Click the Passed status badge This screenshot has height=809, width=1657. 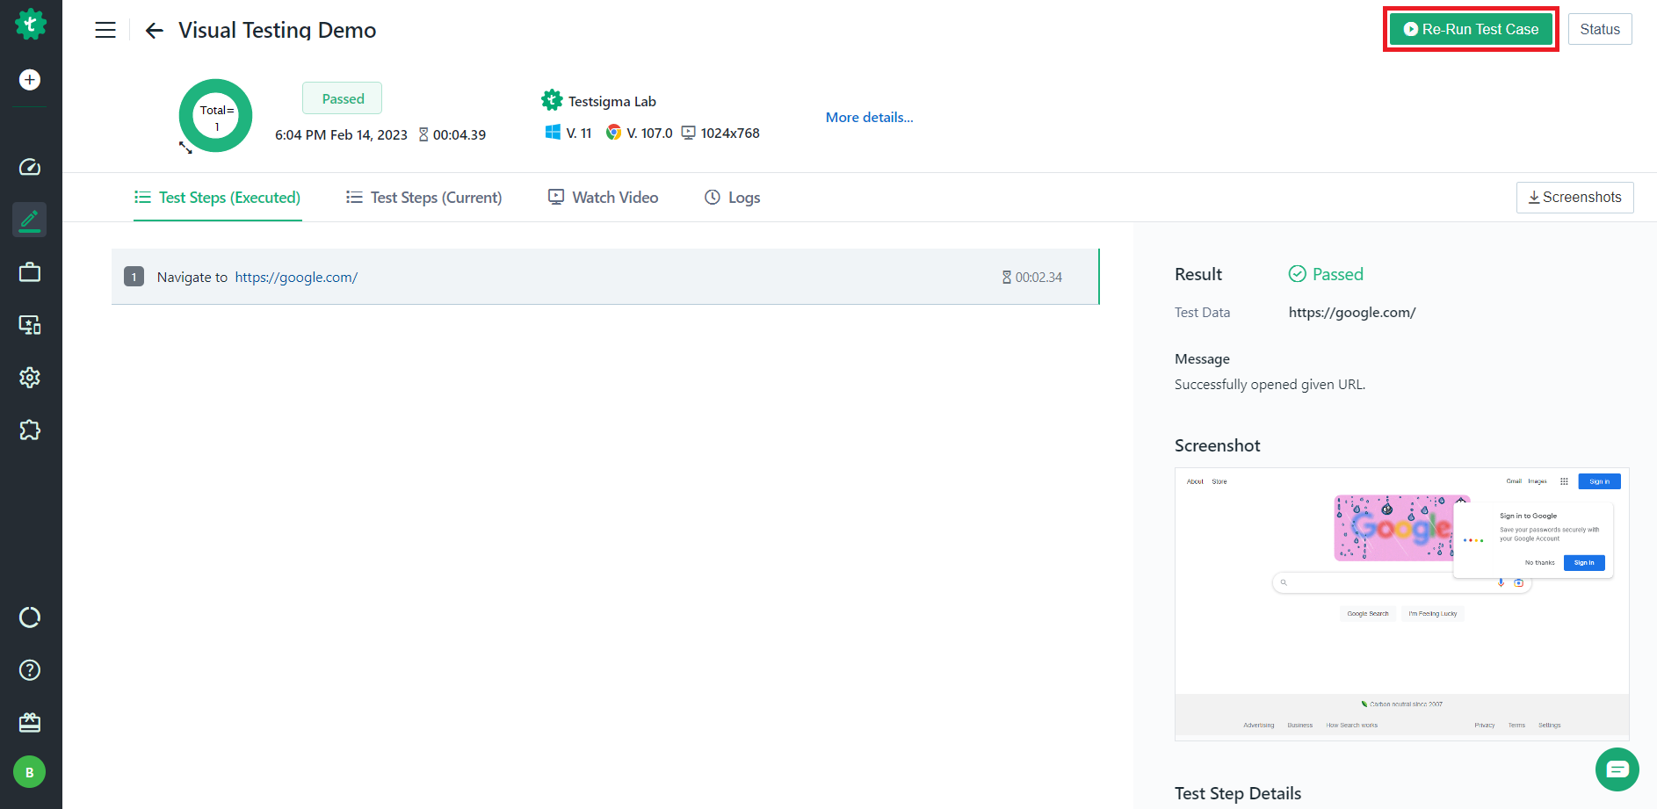343,98
